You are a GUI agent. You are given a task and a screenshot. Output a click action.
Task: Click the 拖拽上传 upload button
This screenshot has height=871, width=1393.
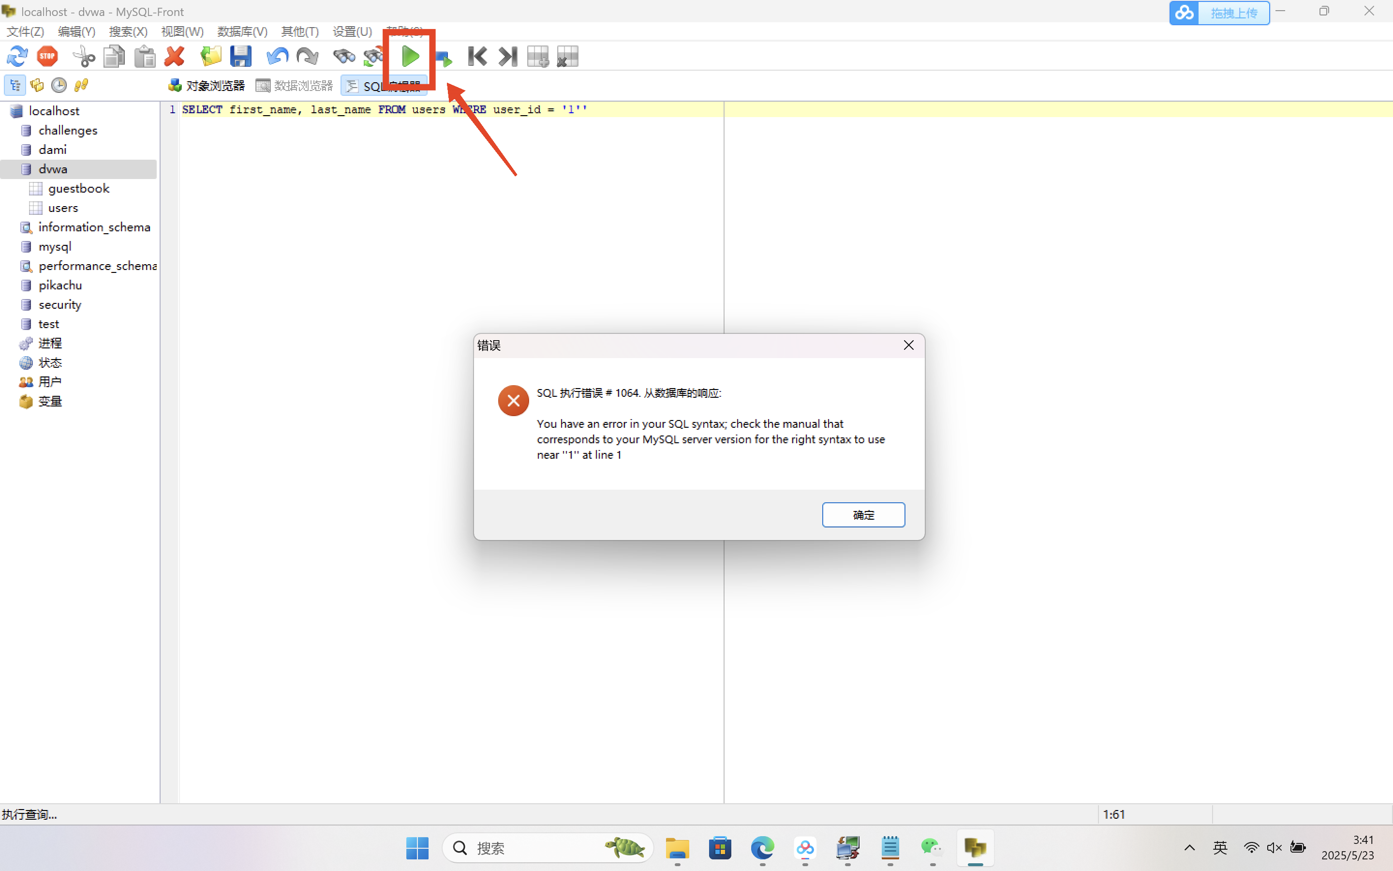pos(1232,13)
